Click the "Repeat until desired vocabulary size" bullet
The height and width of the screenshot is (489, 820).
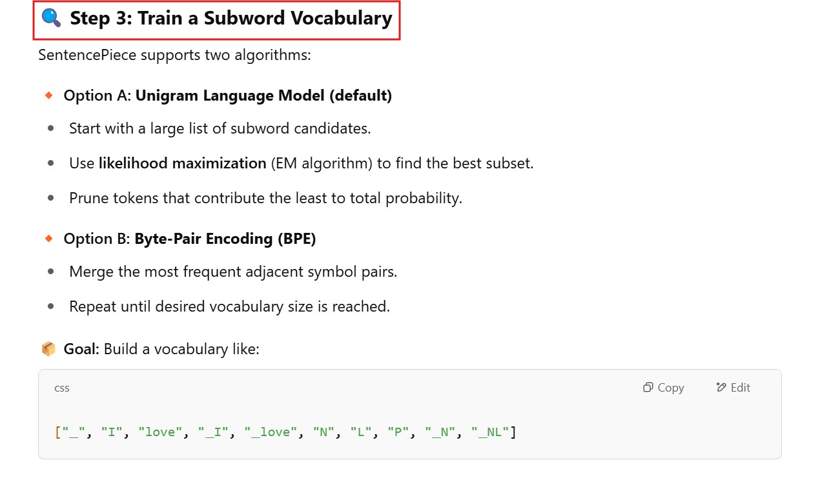(229, 306)
